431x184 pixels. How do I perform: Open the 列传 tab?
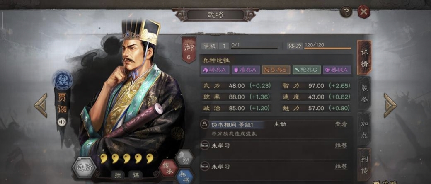(x=364, y=165)
